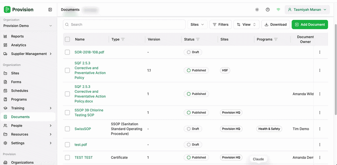
Task: Open row actions menu for TEST TEST
Action: 320,157
